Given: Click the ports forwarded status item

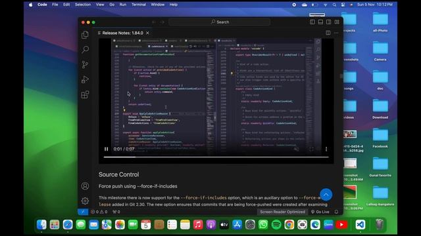Looking at the screenshot, I should (116, 212).
